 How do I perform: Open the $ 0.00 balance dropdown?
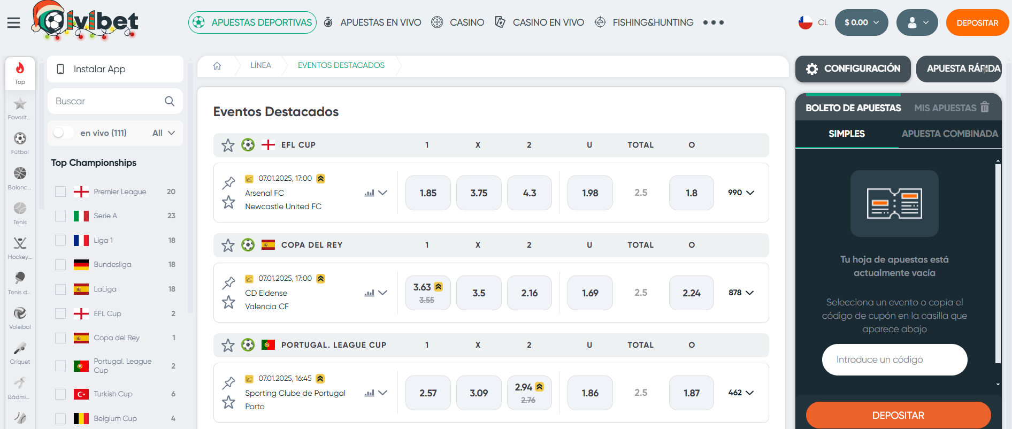(861, 22)
